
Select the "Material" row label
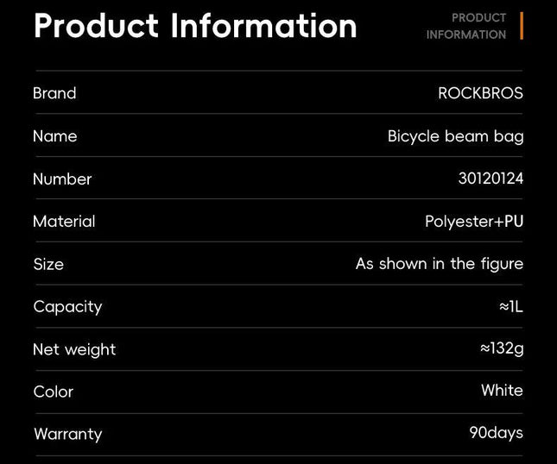(64, 222)
